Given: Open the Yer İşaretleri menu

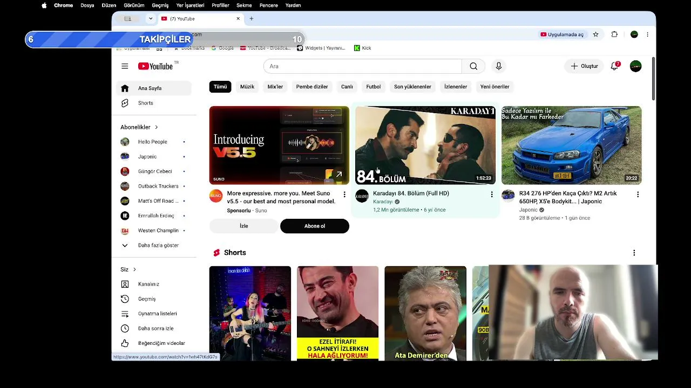Looking at the screenshot, I should (x=190, y=5).
